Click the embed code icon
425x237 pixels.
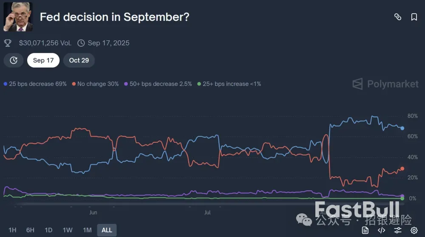pyautogui.click(x=381, y=230)
